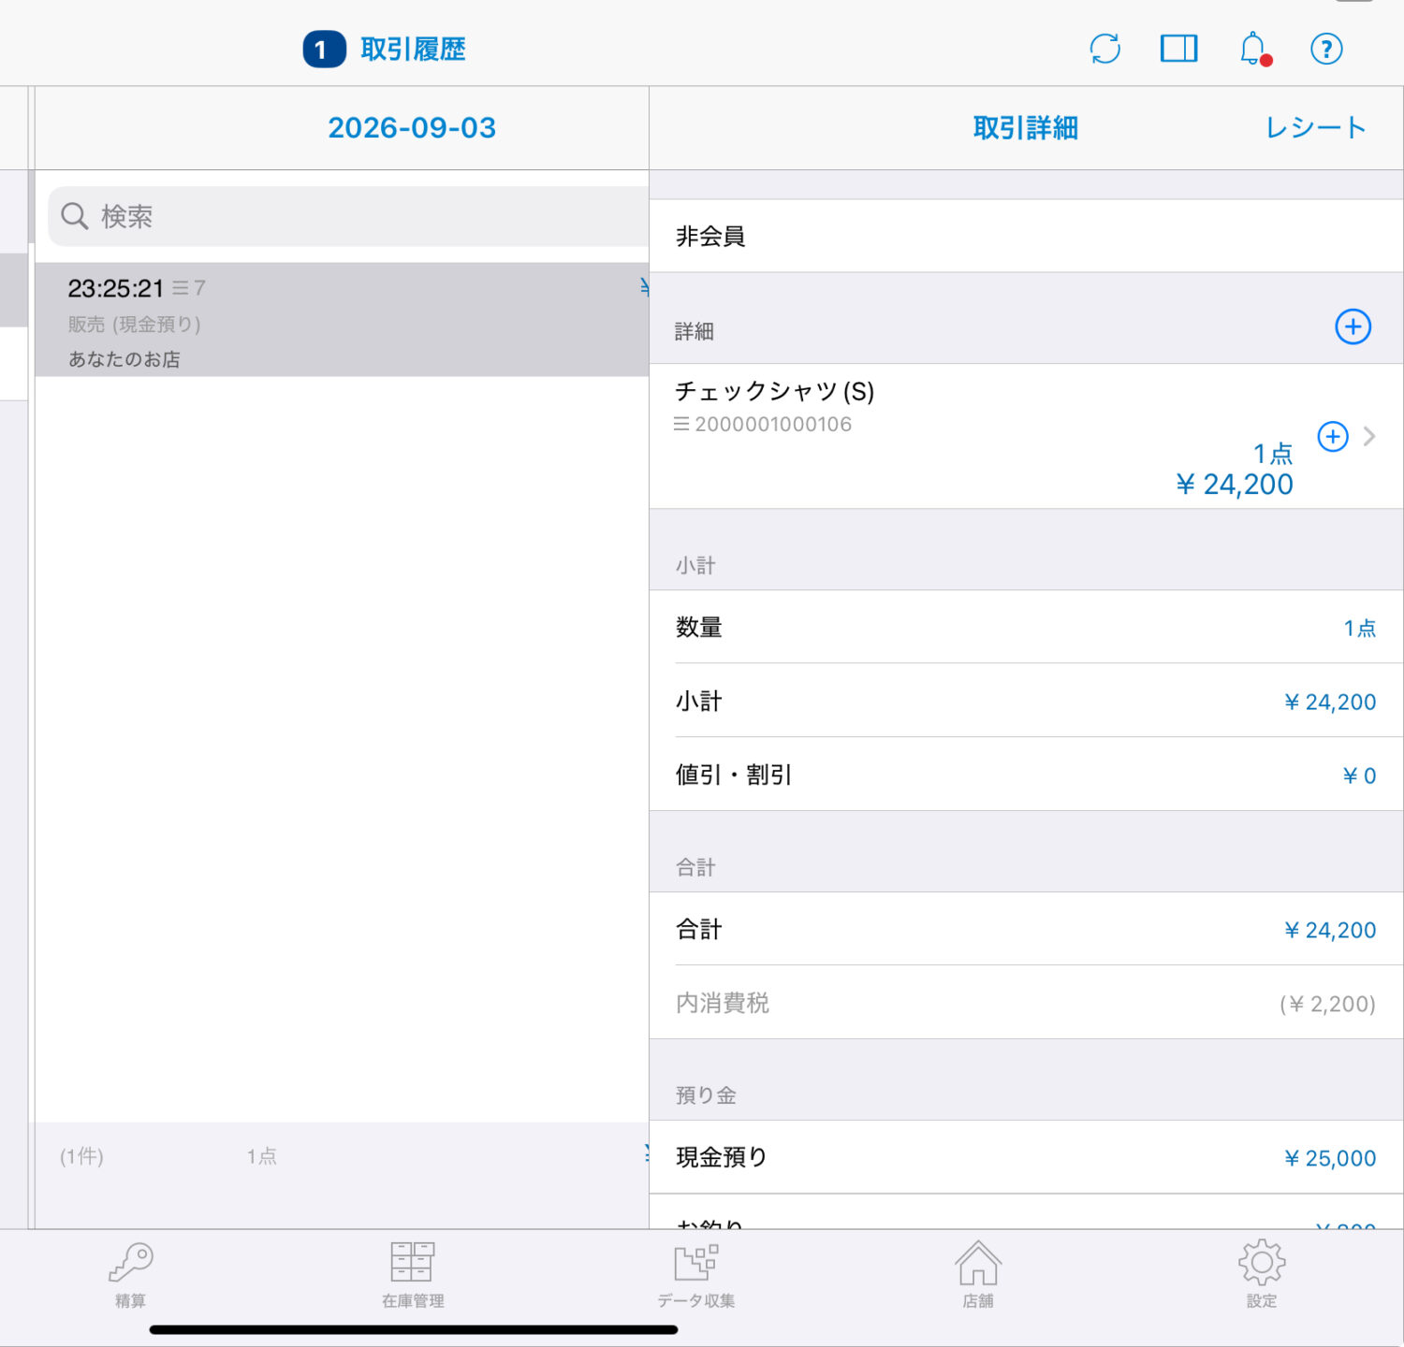
Task: Tap the refresh sync icon
Action: [x=1105, y=49]
